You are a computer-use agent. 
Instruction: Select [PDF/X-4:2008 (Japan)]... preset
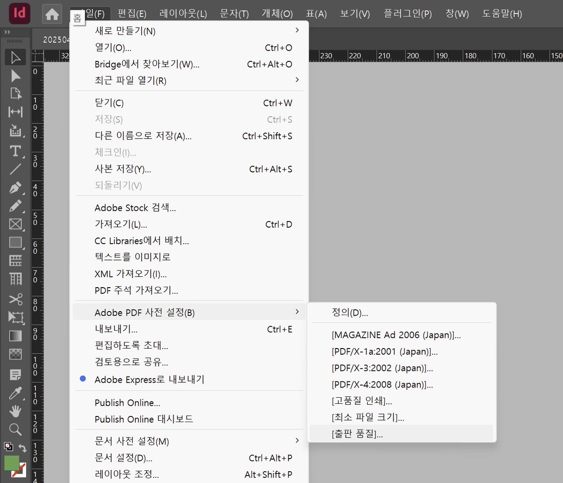pos(402,385)
